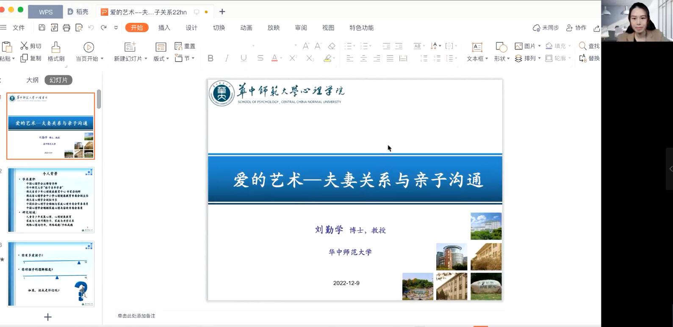This screenshot has width=673, height=327.
Task: Toggle Underline formatting
Action: [244, 58]
